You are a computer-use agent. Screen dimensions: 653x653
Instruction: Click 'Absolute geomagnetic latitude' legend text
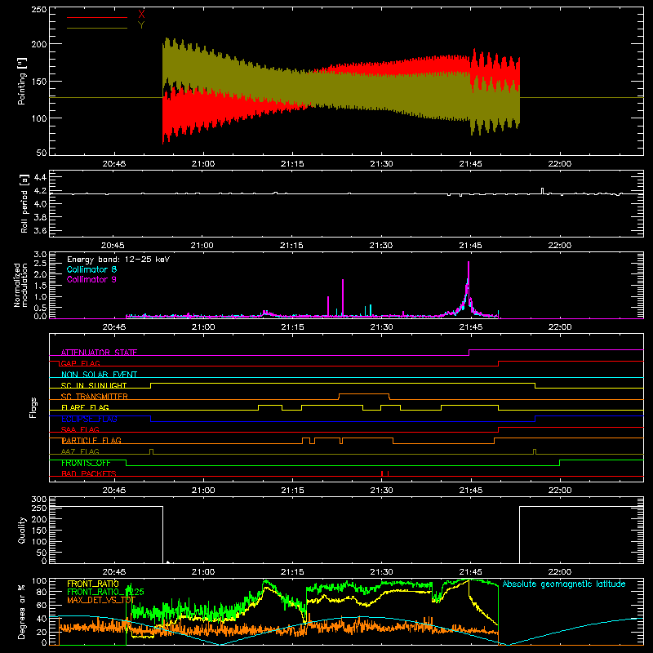564,584
